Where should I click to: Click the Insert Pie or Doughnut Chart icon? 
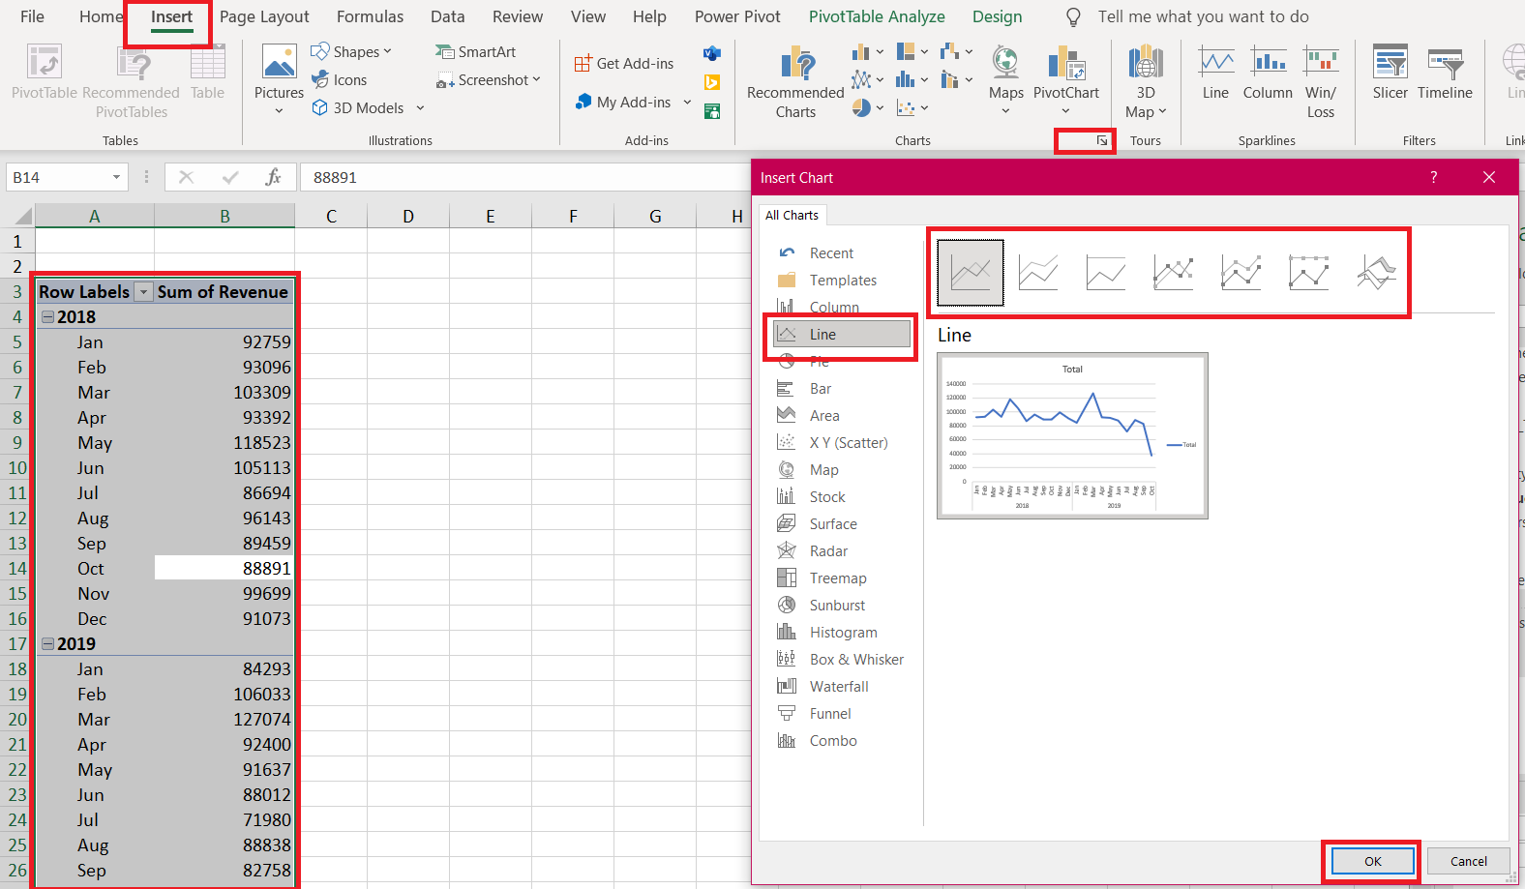coord(861,107)
